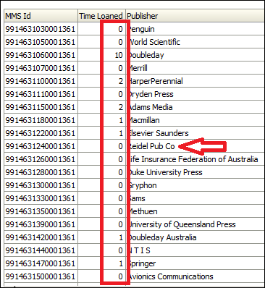
Task: Click the Macmillan publisher cell
Action: point(195,120)
